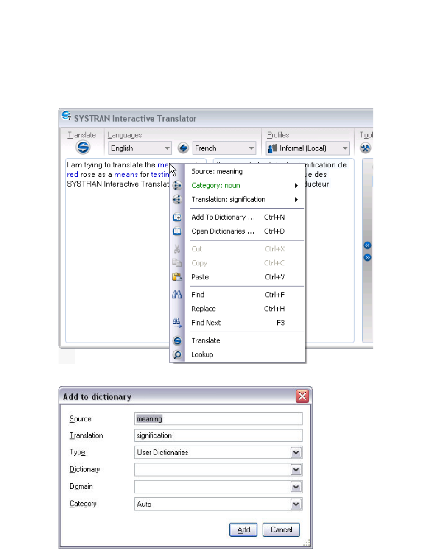Click the Category noun menu icon
The image size is (422, 549).
(x=177, y=185)
